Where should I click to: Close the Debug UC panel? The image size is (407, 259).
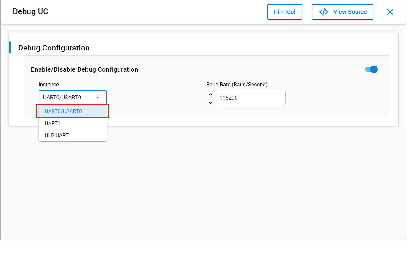click(x=390, y=12)
